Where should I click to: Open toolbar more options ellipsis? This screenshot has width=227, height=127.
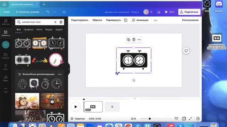pyautogui.click(x=155, y=20)
